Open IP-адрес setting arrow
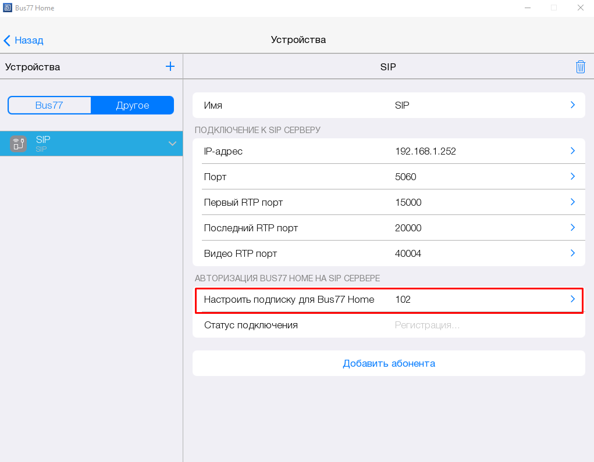 (572, 151)
